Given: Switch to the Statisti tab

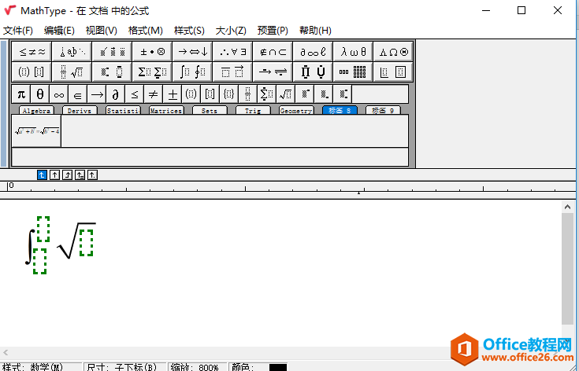Looking at the screenshot, I should tap(123, 110).
